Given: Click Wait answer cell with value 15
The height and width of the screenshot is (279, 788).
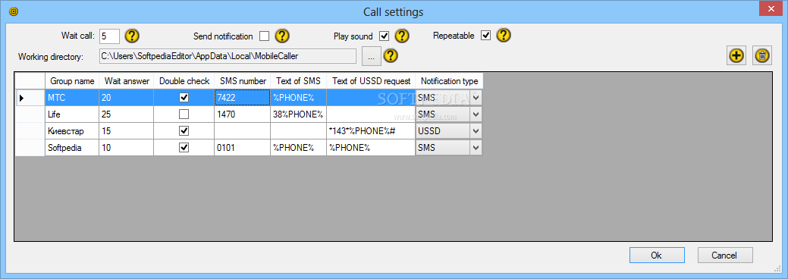Looking at the screenshot, I should point(127,130).
